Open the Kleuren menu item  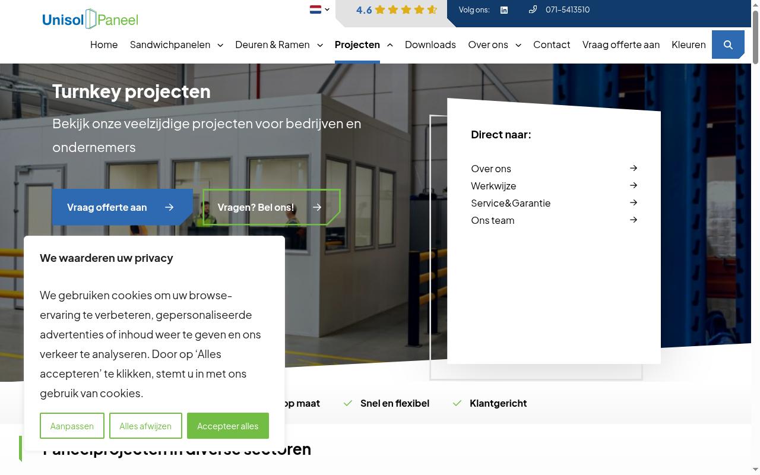tap(689, 45)
